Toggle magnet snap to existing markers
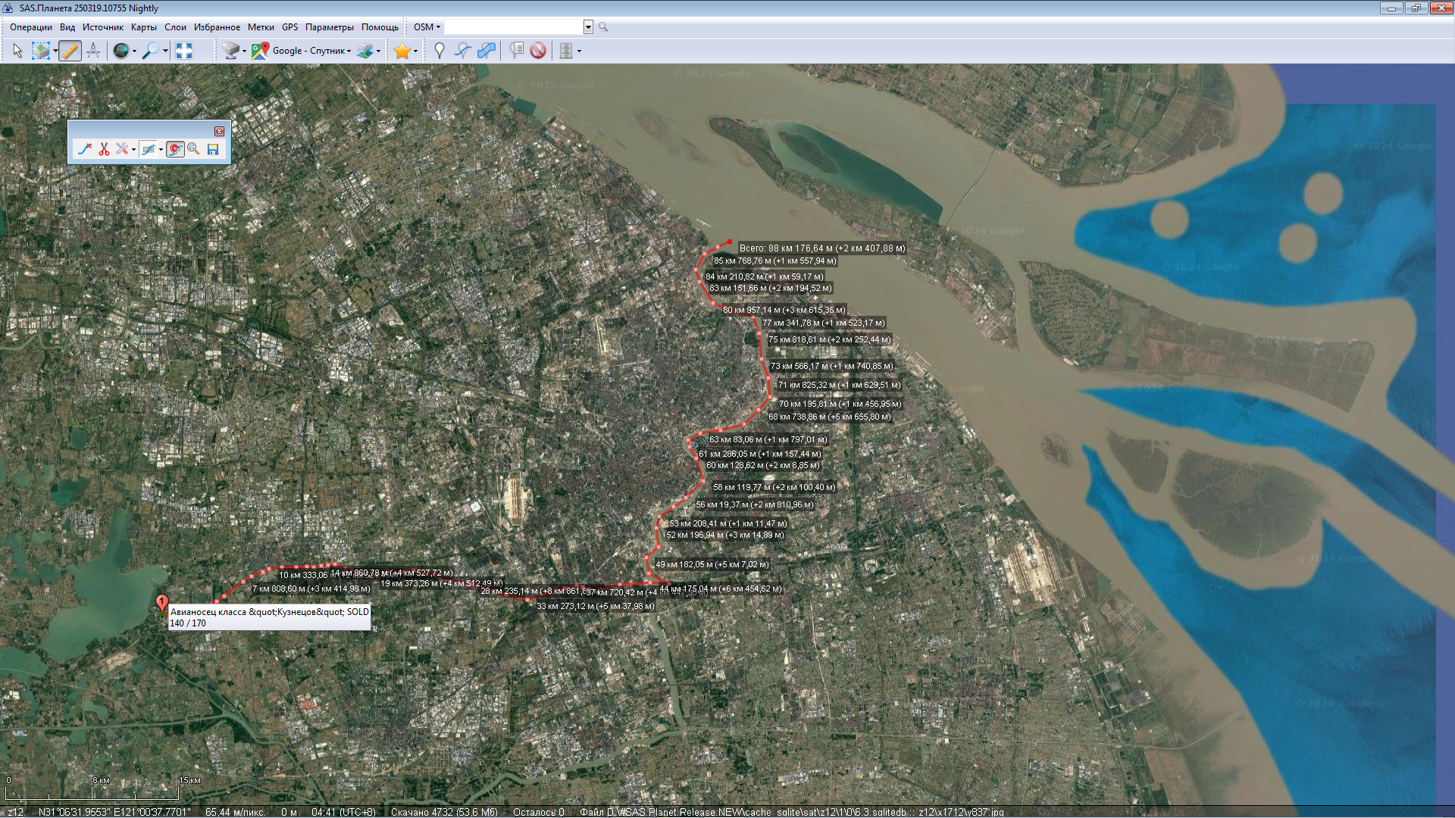The width and height of the screenshot is (1455, 818). (175, 149)
